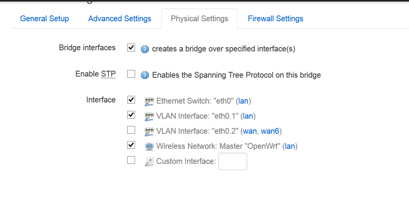Uncheck the Ethernet Switch eth0 checkbox
Screen dimensions: 409x206
(131, 100)
